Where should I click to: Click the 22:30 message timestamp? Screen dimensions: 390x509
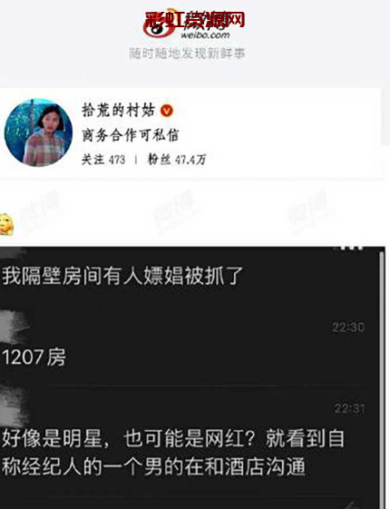[x=348, y=328]
